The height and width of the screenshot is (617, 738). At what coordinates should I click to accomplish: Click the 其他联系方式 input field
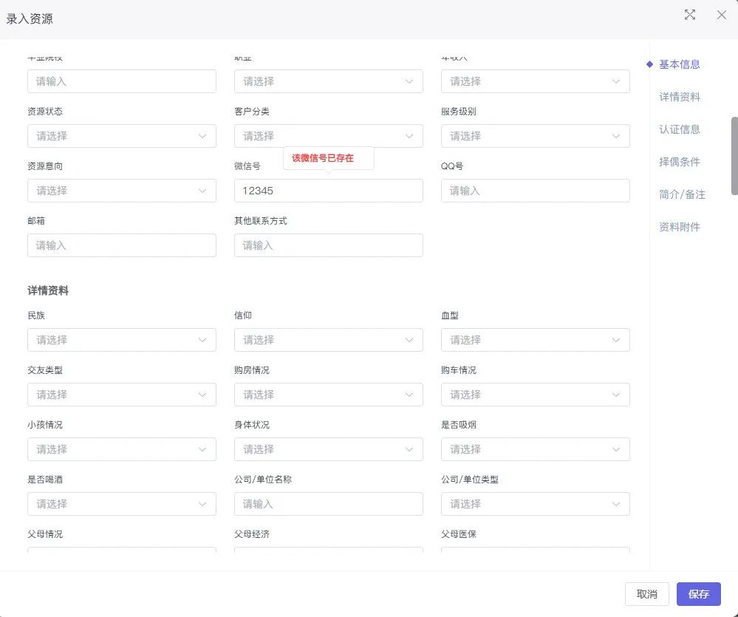pyautogui.click(x=328, y=245)
